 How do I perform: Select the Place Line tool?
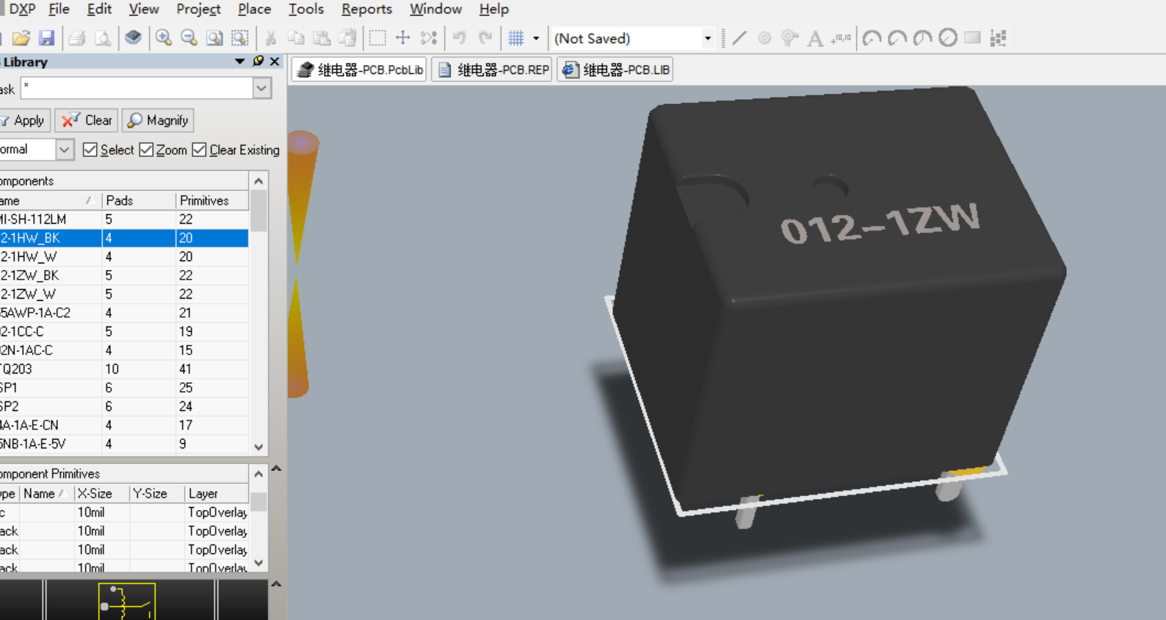739,38
